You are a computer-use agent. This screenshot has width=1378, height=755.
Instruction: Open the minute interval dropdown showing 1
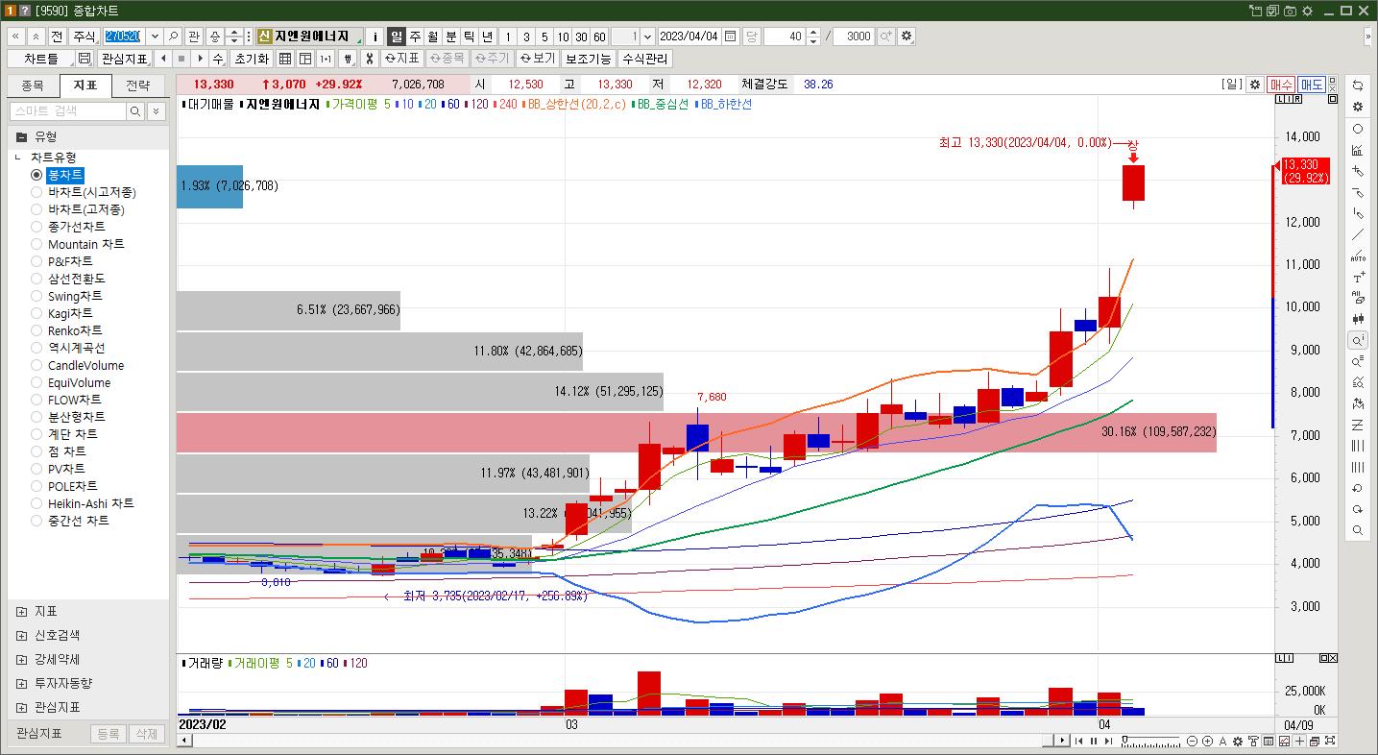647,37
